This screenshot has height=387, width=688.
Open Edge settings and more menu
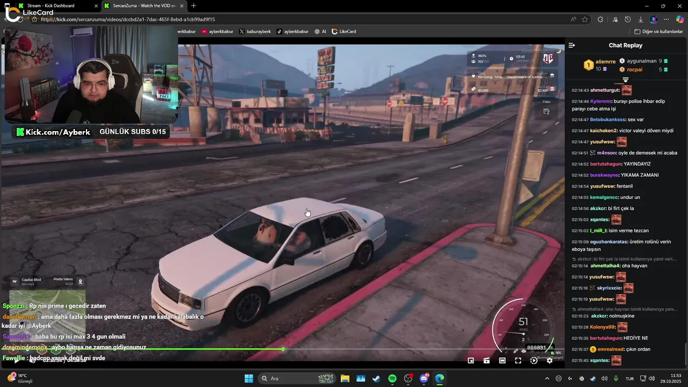[x=666, y=19]
